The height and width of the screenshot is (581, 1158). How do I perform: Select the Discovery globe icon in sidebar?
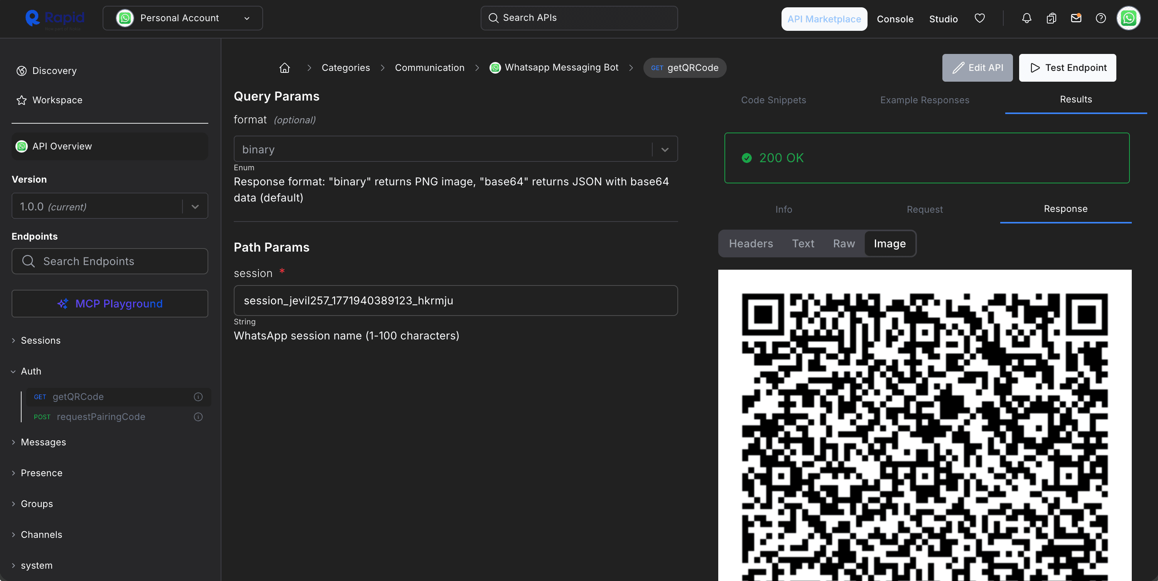tap(21, 71)
